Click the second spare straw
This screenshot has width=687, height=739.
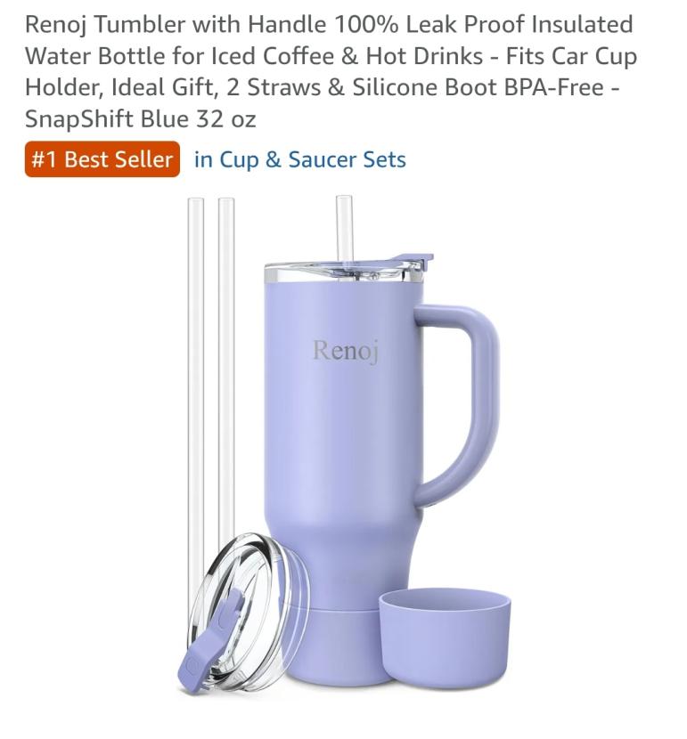[x=226, y=372]
